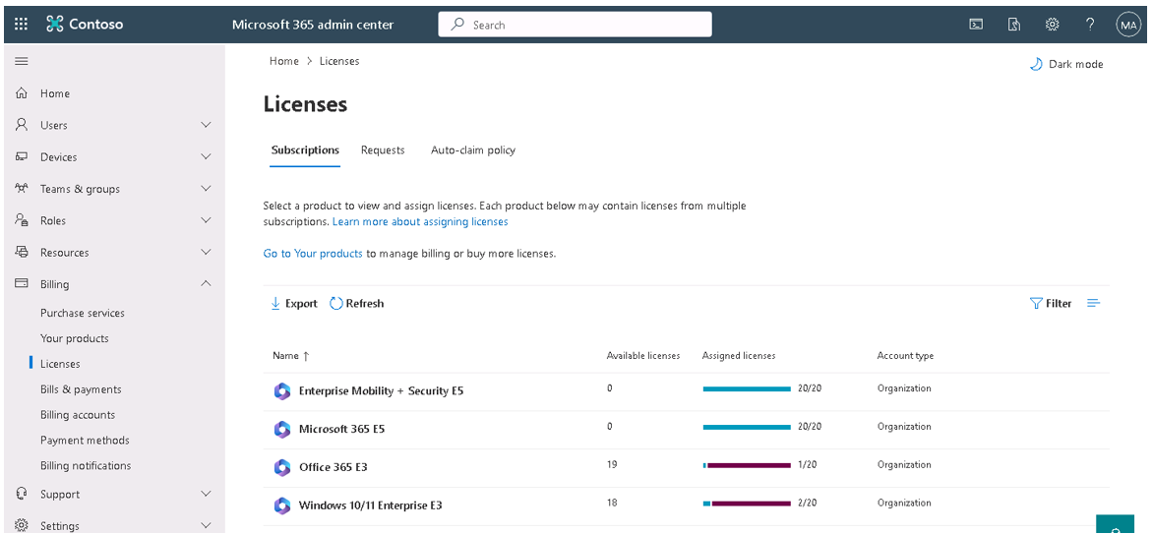This screenshot has width=1153, height=534.
Task: Open Payment methods in sidebar
Action: [x=85, y=440]
